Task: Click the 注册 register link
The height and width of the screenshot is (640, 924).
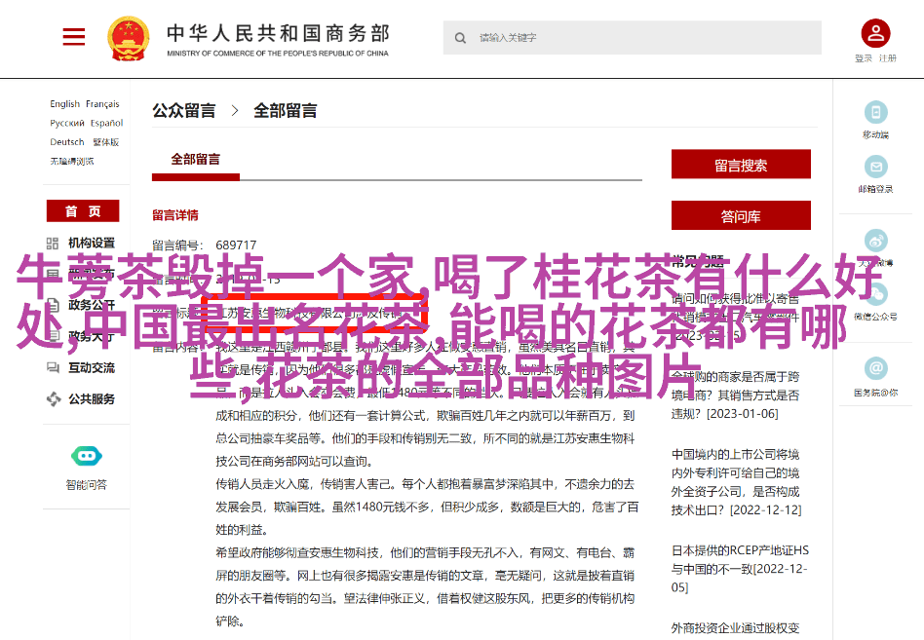Action: [x=887, y=58]
